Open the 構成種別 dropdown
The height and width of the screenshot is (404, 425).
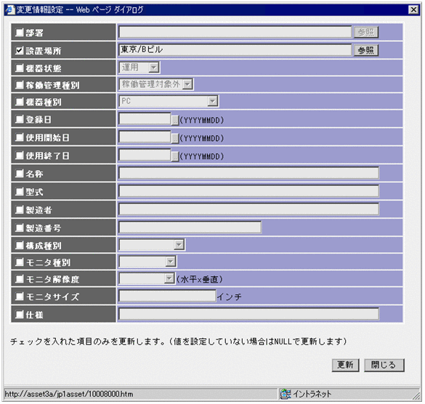click(x=152, y=245)
